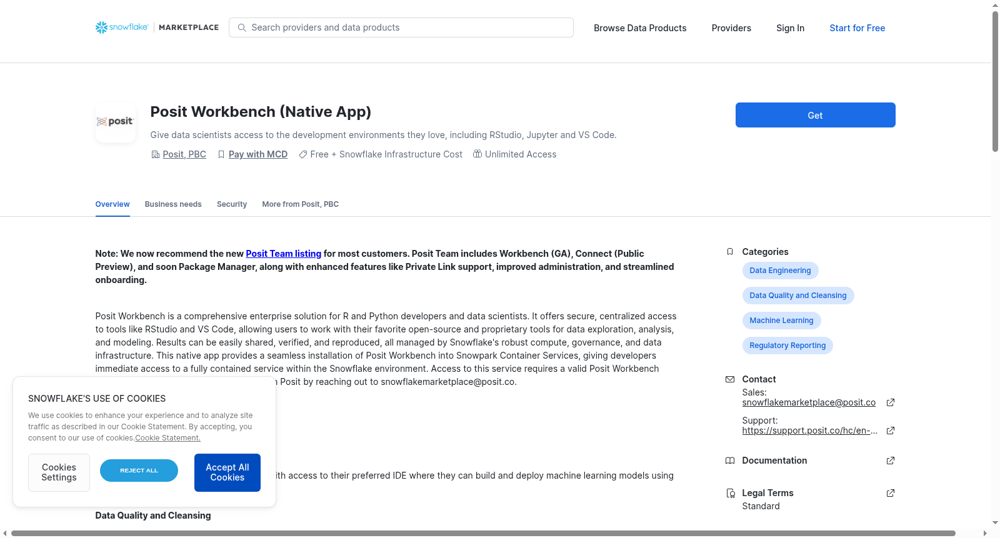Open the Providers page

tap(731, 28)
